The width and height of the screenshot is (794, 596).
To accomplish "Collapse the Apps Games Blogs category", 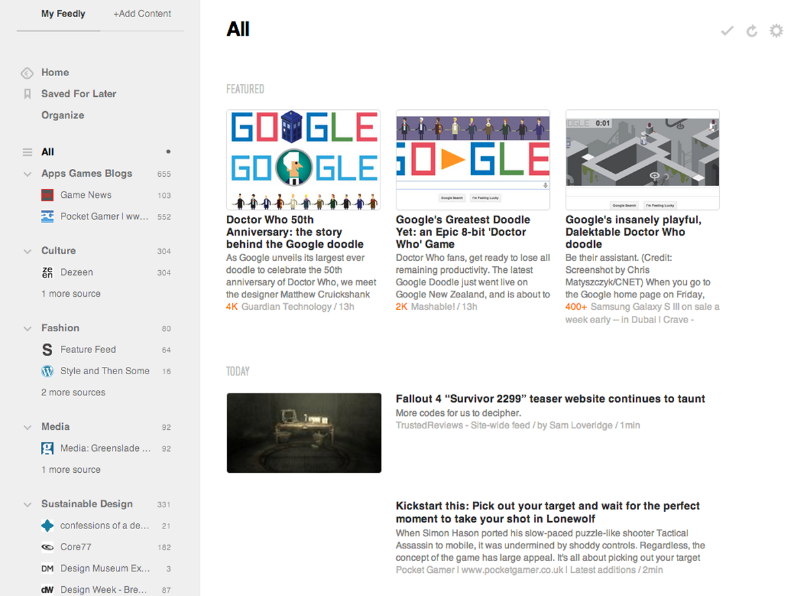I will [x=27, y=174].
